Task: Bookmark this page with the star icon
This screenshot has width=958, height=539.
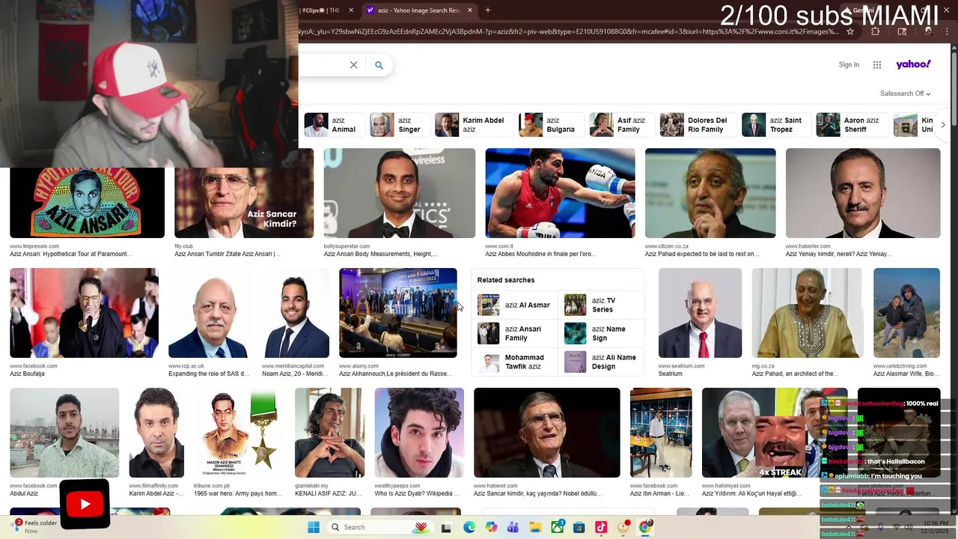Action: coord(850,31)
